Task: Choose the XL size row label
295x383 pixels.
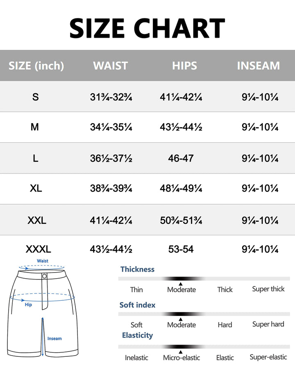Action: [x=36, y=189]
